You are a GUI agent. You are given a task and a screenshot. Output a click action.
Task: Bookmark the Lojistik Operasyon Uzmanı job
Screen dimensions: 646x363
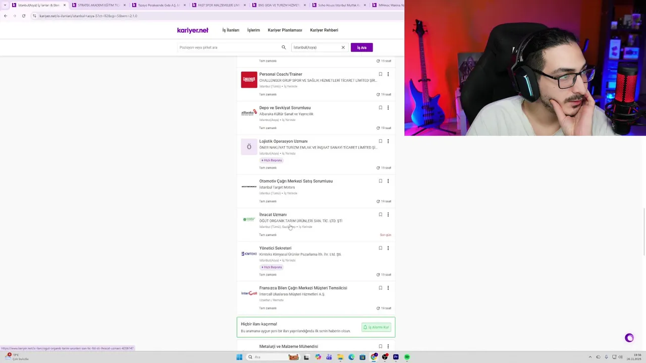pos(381,141)
